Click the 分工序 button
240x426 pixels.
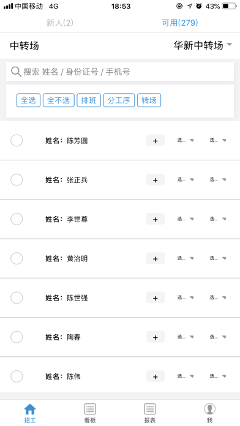pos(119,100)
